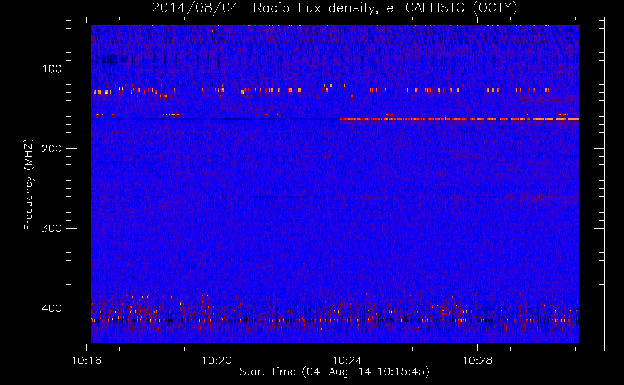
Task: Click the 100 frequency tick label
Action: (x=52, y=69)
